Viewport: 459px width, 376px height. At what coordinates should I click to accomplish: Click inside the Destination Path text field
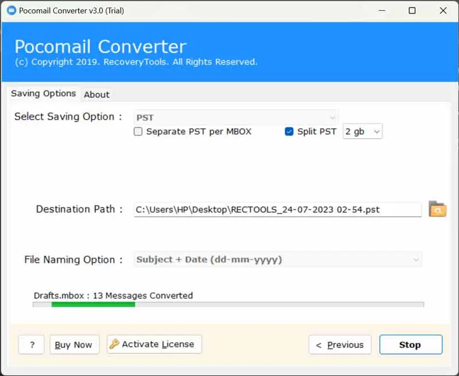pos(278,210)
